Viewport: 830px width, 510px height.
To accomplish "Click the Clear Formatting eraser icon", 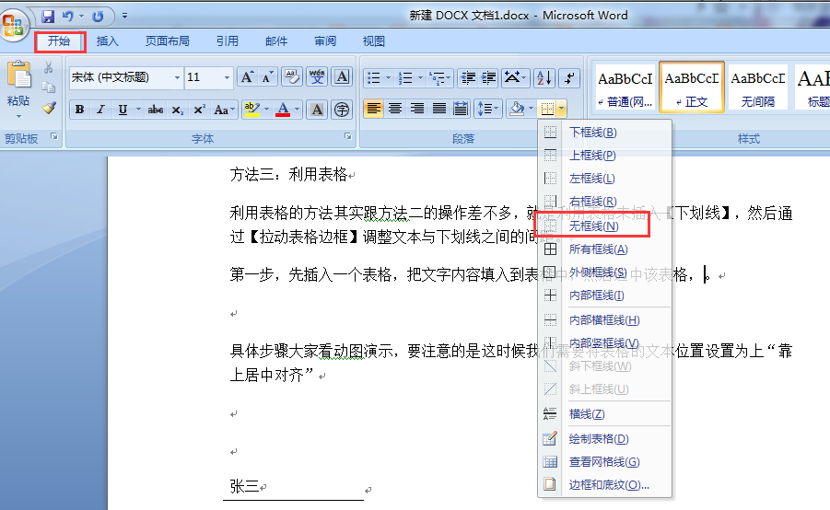I will pos(292,77).
